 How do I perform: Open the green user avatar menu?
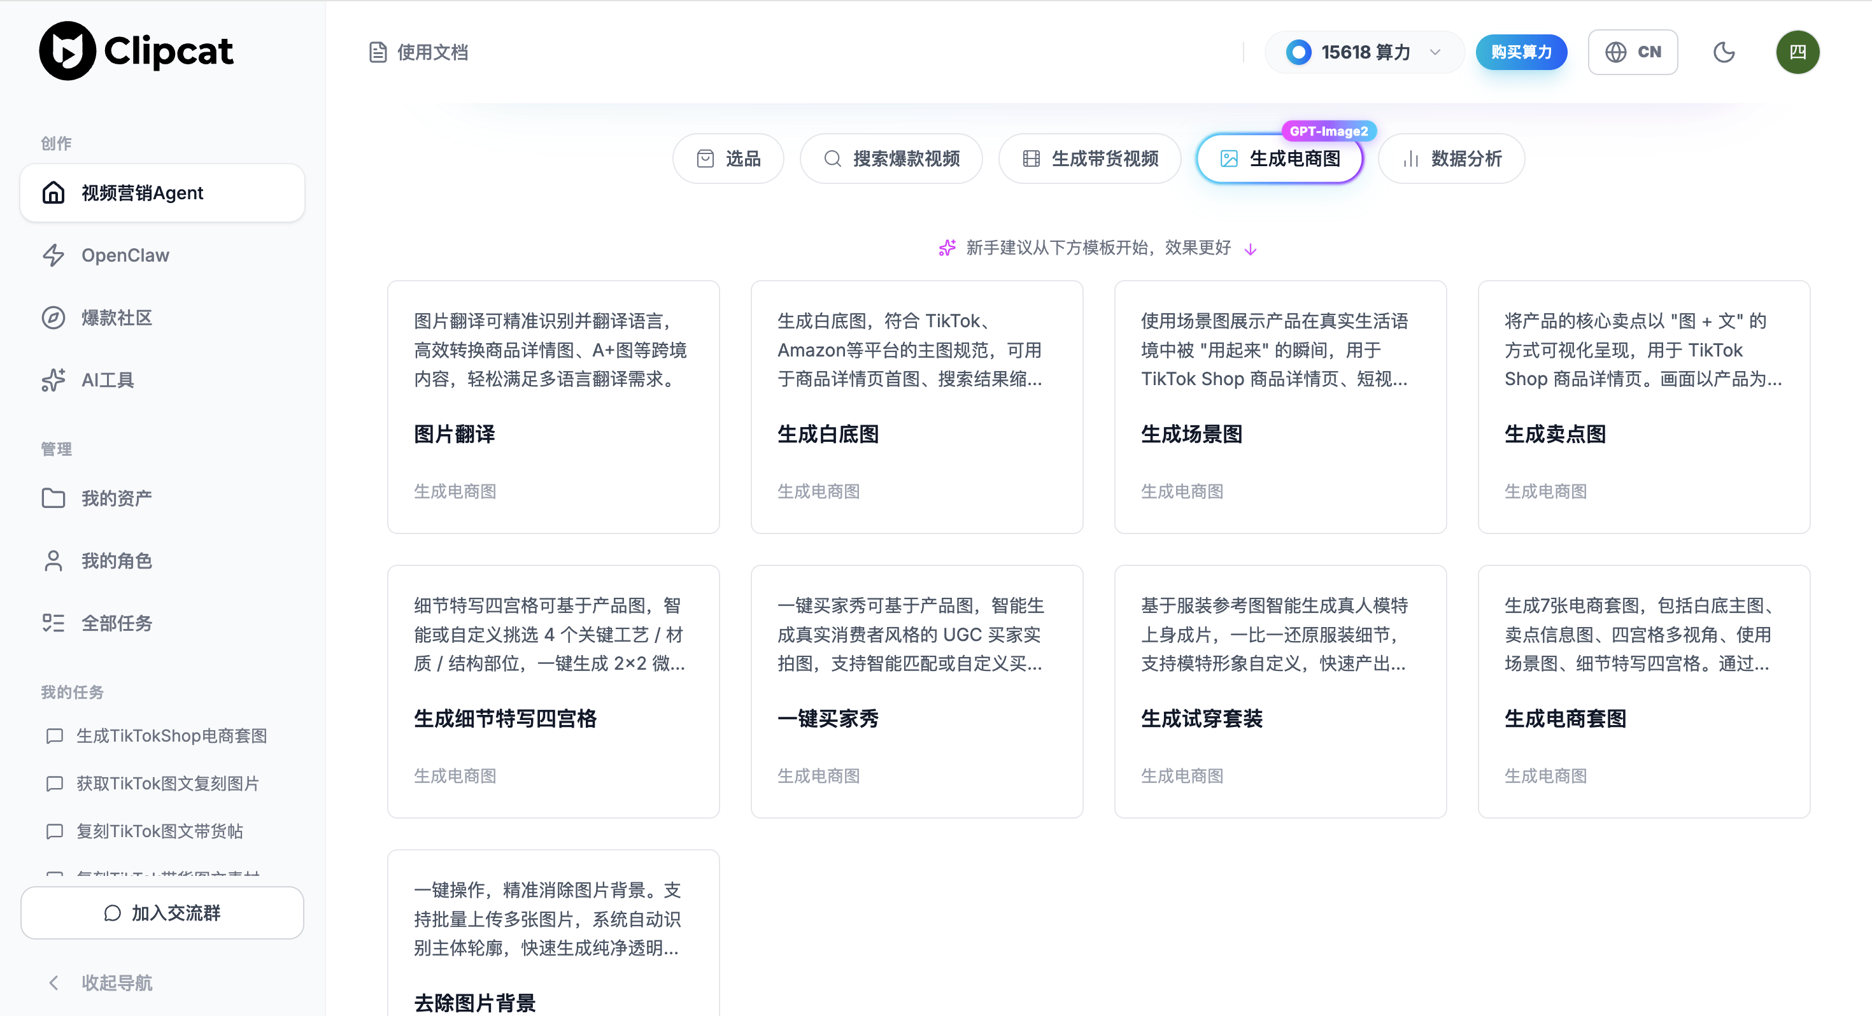[1797, 52]
